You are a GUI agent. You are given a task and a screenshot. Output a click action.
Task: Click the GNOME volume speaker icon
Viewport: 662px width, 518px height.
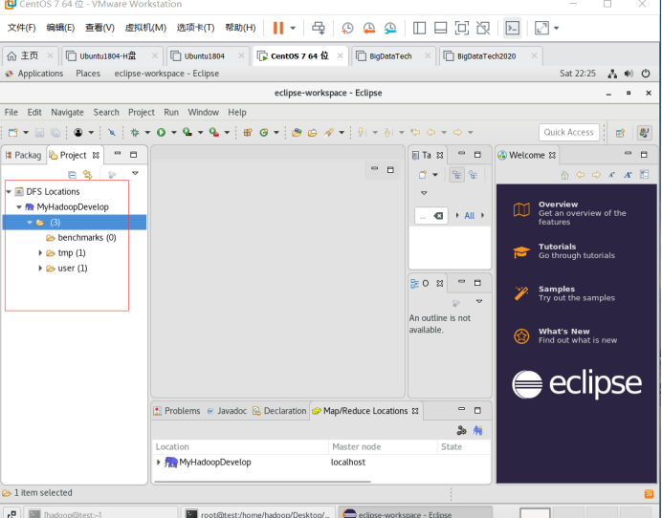click(629, 74)
